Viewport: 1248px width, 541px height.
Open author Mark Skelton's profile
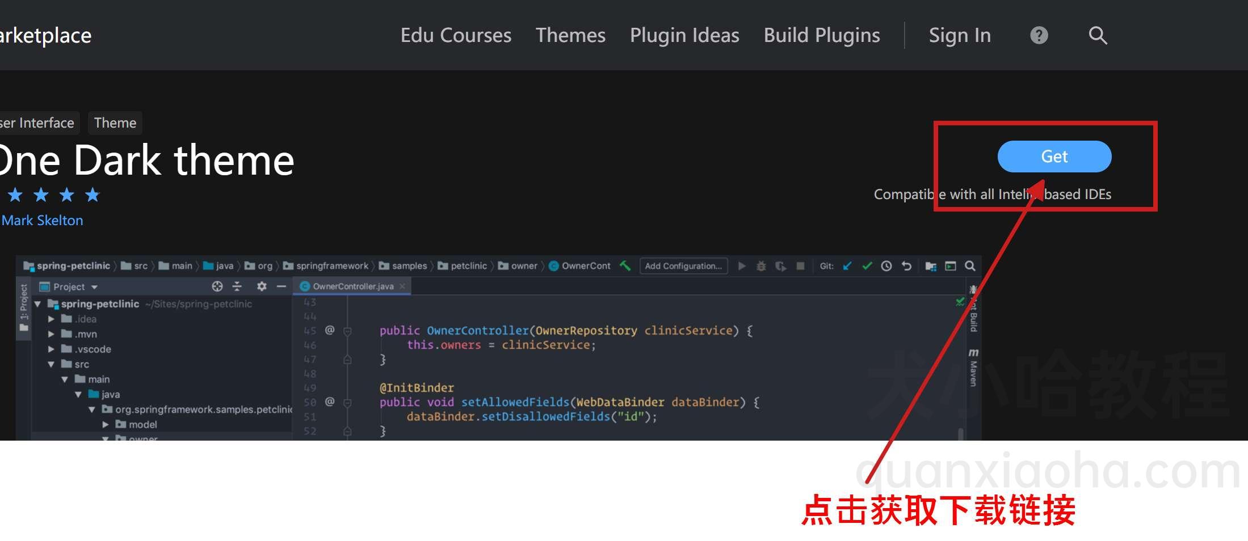click(42, 220)
